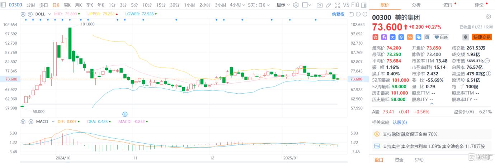Select 周K weekly candlestick period
This screenshot has height=163, width=495.
click(67, 5)
